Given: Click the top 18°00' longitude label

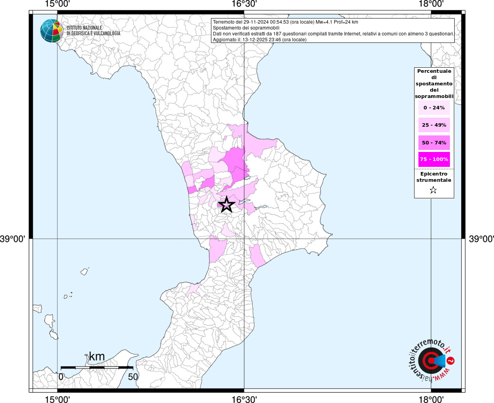Looking at the screenshot, I should pos(431,4).
